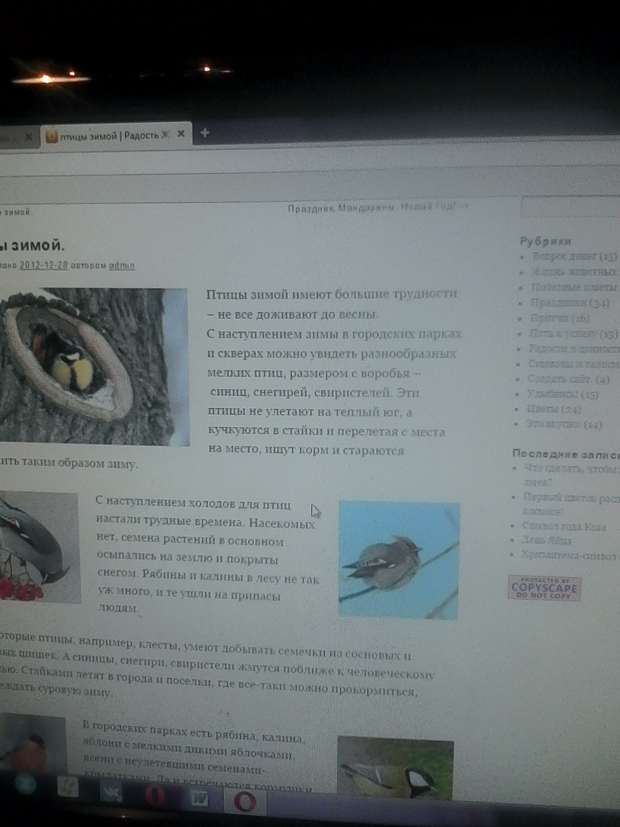Open the 'admin' author link
The height and width of the screenshot is (827, 620).
[x=122, y=266]
